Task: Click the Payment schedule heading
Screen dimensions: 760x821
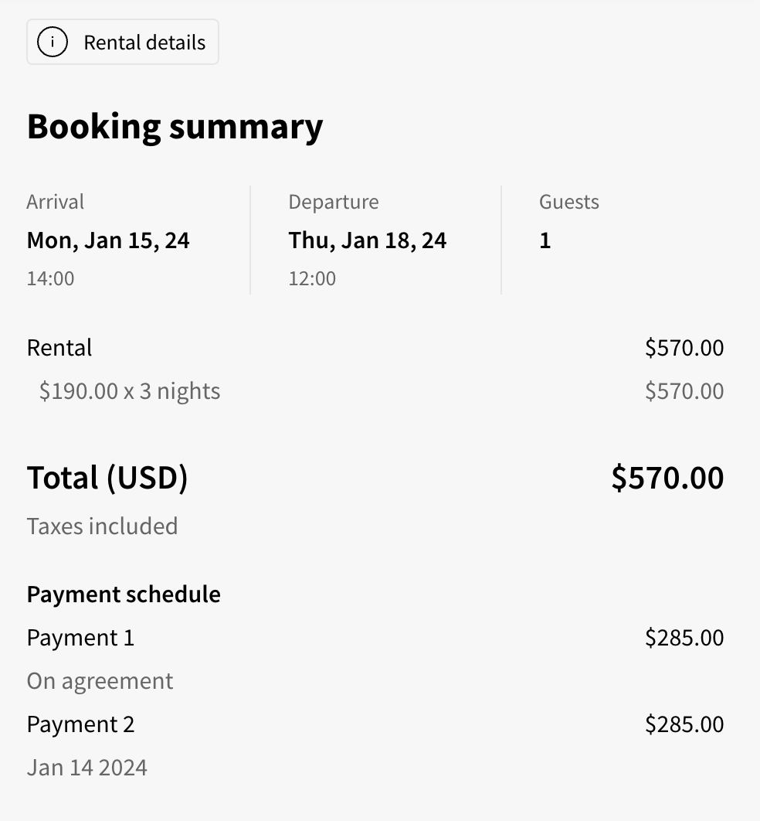Action: pyautogui.click(x=124, y=594)
